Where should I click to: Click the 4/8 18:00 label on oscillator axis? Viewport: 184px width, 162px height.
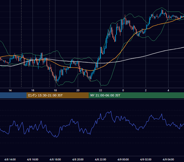55,159
